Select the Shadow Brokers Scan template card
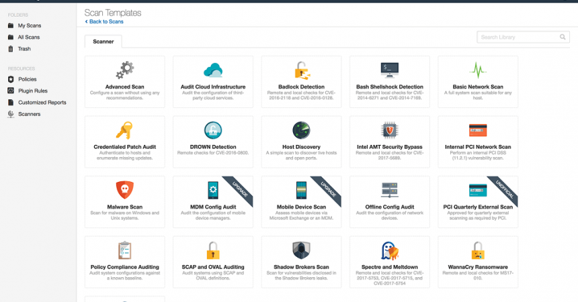This screenshot has width=578, height=302. (x=301, y=258)
